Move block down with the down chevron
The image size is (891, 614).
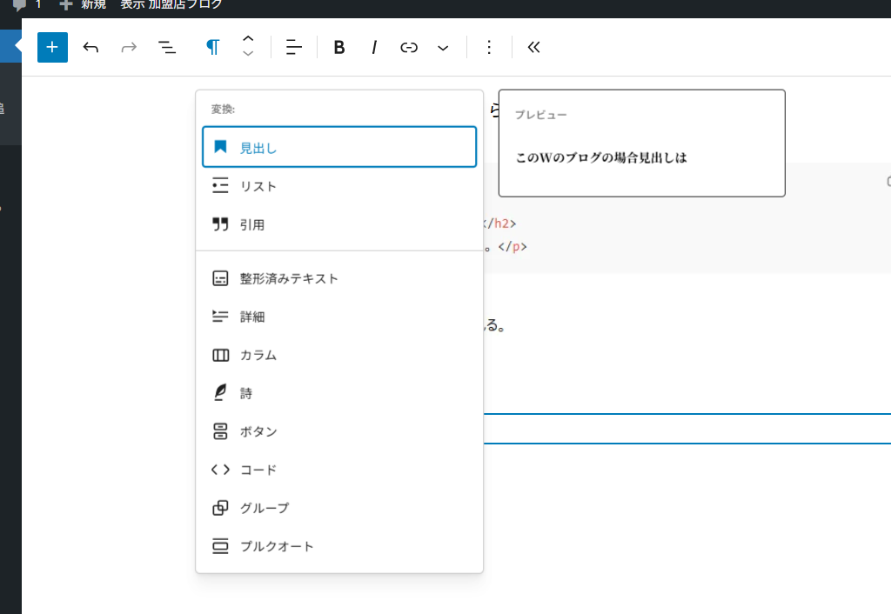click(x=248, y=55)
